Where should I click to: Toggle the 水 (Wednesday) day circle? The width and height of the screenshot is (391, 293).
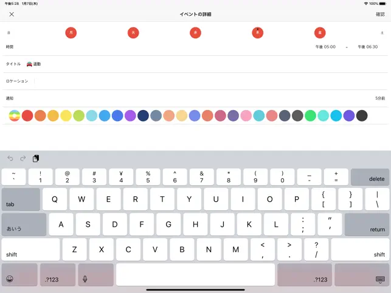click(196, 33)
